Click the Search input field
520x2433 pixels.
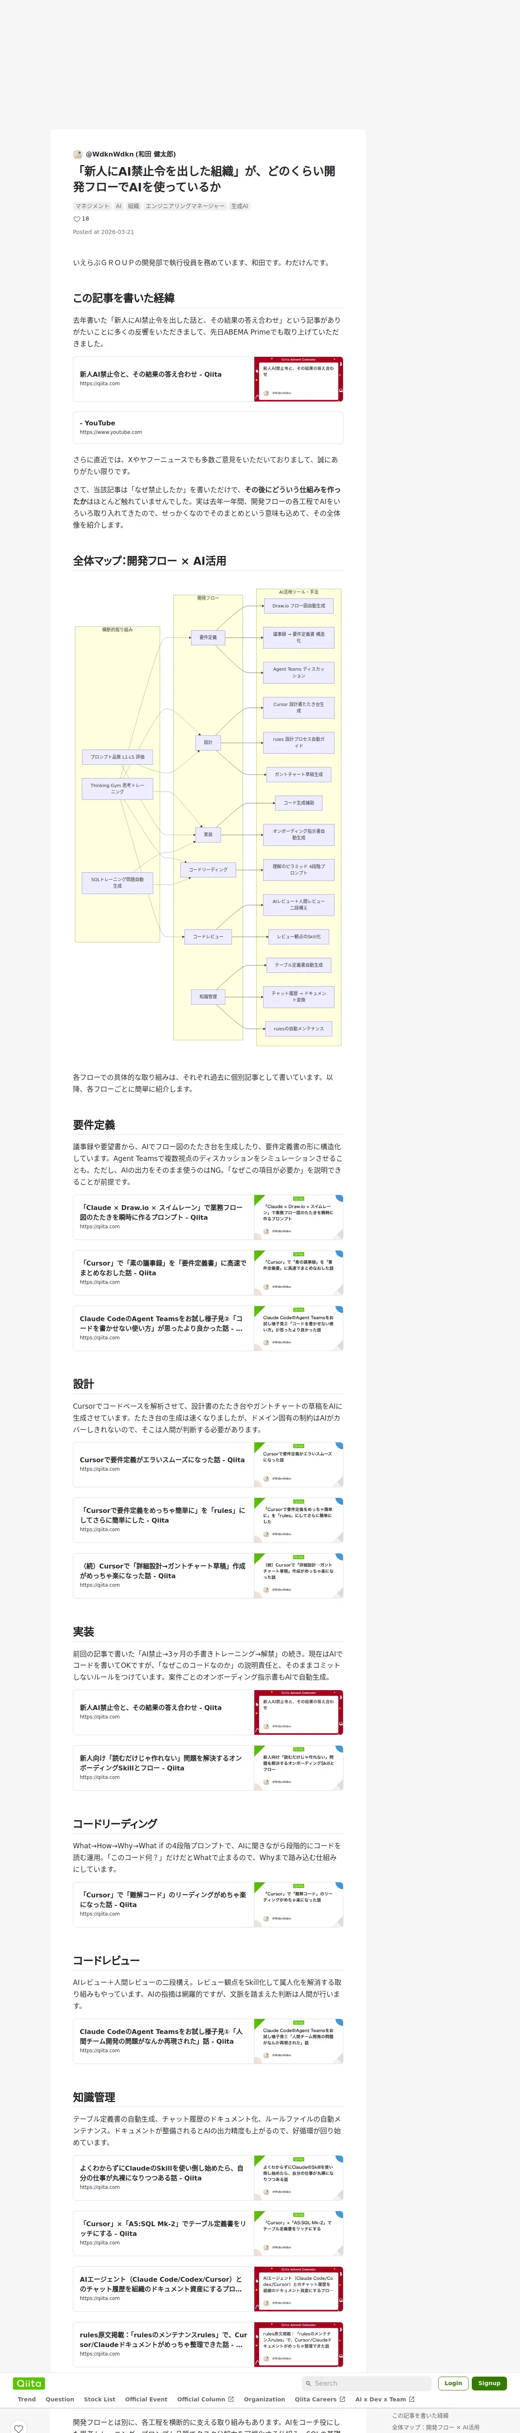coord(366,2383)
